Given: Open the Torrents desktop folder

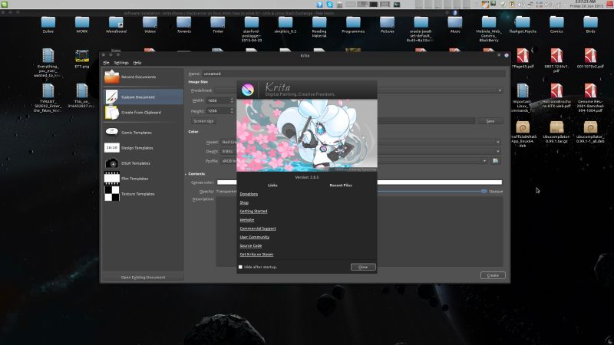Looking at the screenshot, I should click(183, 25).
